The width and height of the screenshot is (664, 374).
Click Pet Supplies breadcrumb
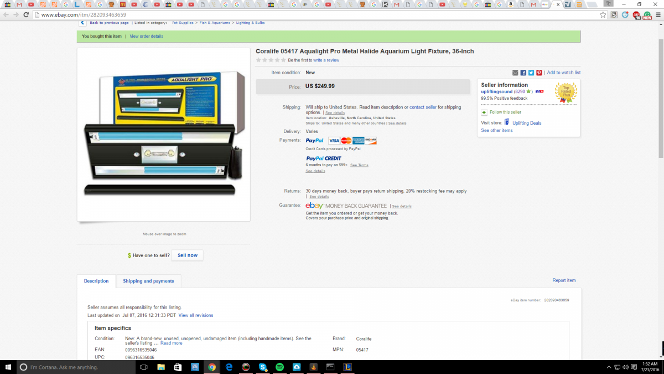182,23
